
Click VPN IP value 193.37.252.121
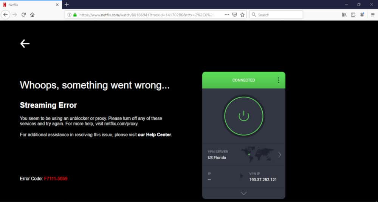click(263, 180)
